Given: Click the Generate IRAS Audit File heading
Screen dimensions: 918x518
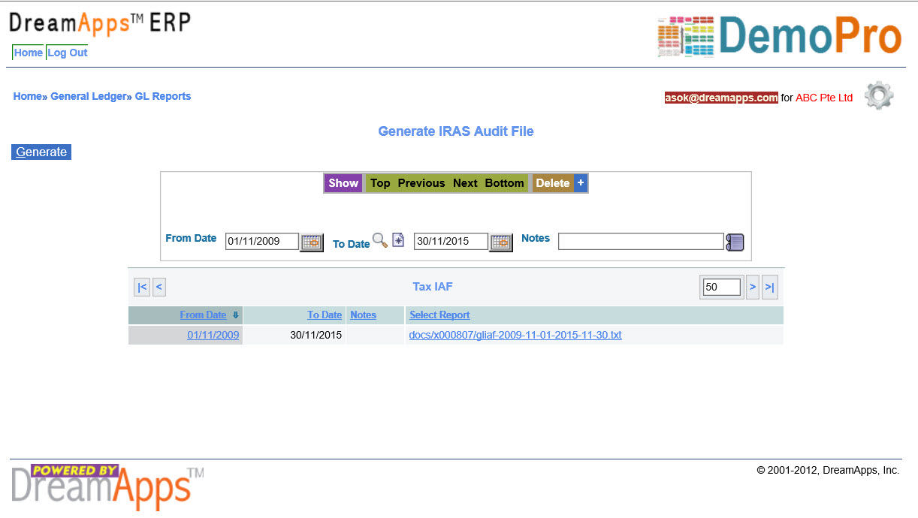Looking at the screenshot, I should (x=456, y=131).
